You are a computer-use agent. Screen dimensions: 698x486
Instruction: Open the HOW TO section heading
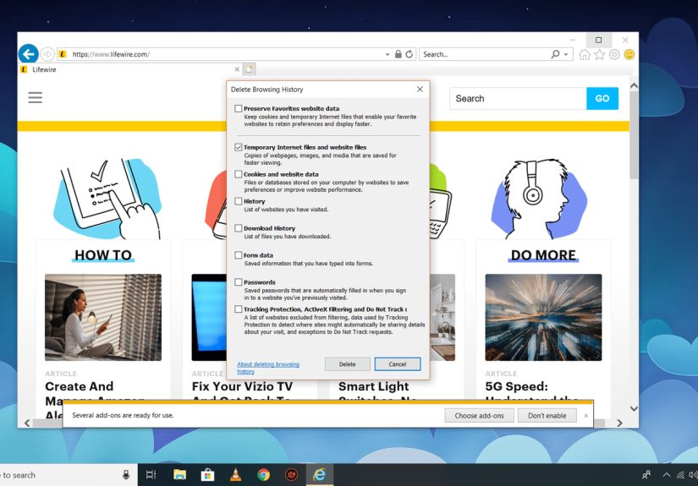pyautogui.click(x=103, y=255)
